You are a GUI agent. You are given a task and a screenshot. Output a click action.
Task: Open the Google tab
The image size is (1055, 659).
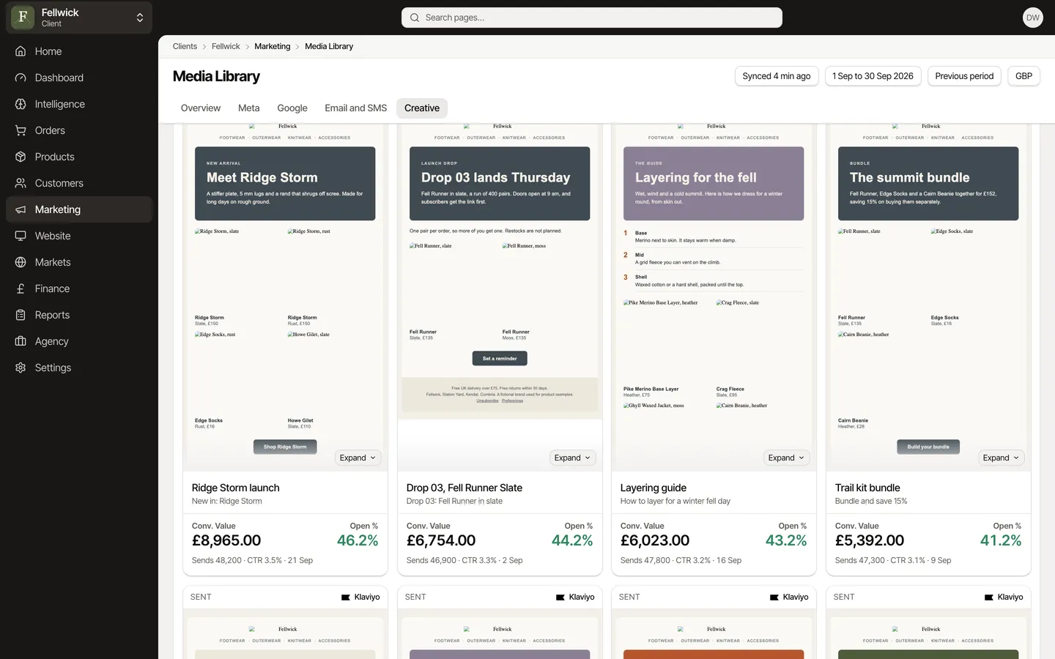292,108
